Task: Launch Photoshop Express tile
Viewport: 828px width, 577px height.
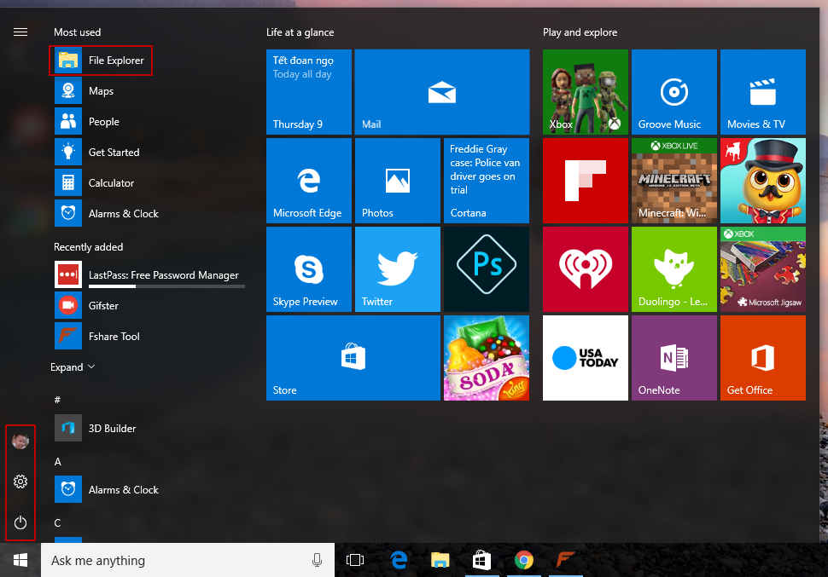Action: tap(487, 269)
